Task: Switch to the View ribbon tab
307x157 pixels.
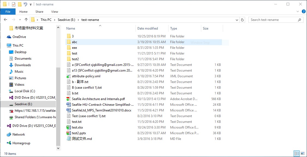Action: pyautogui.click(x=55, y=12)
